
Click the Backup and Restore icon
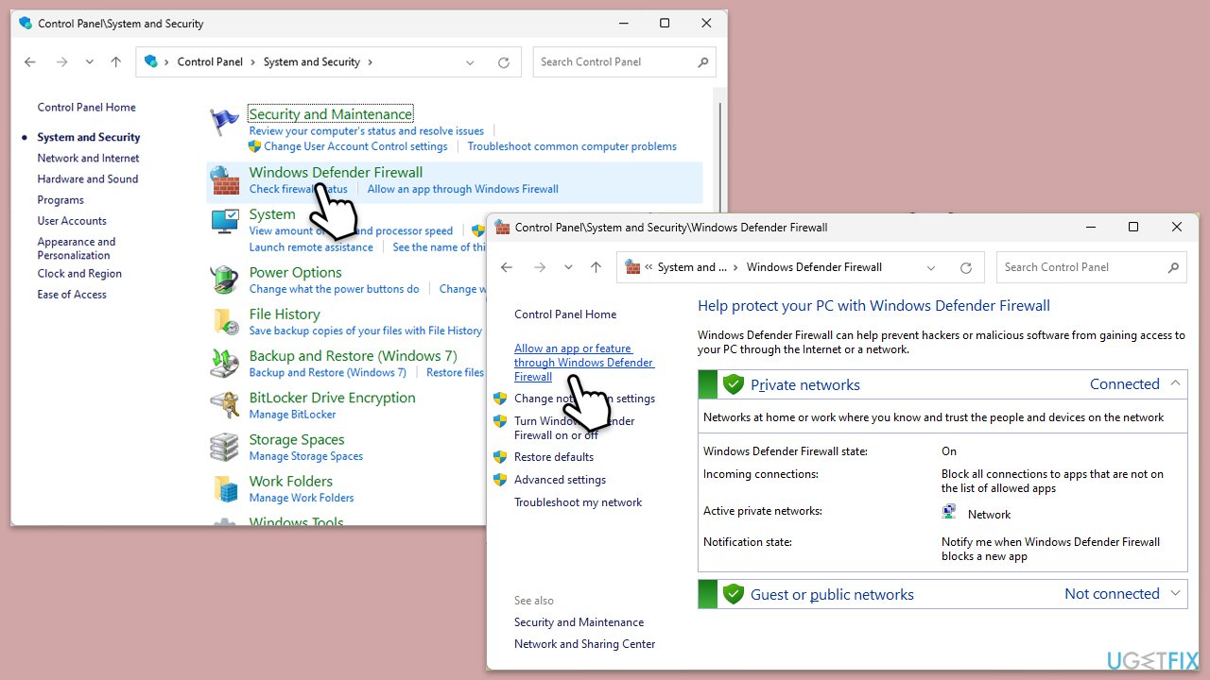(225, 363)
